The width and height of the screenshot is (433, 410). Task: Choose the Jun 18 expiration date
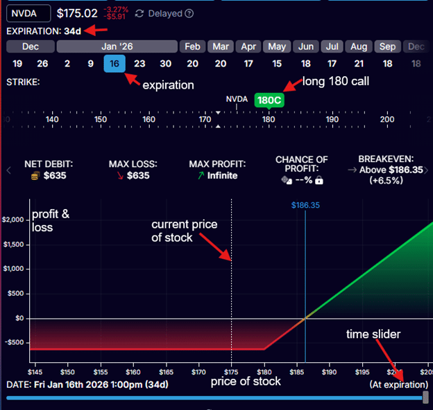pos(306,64)
